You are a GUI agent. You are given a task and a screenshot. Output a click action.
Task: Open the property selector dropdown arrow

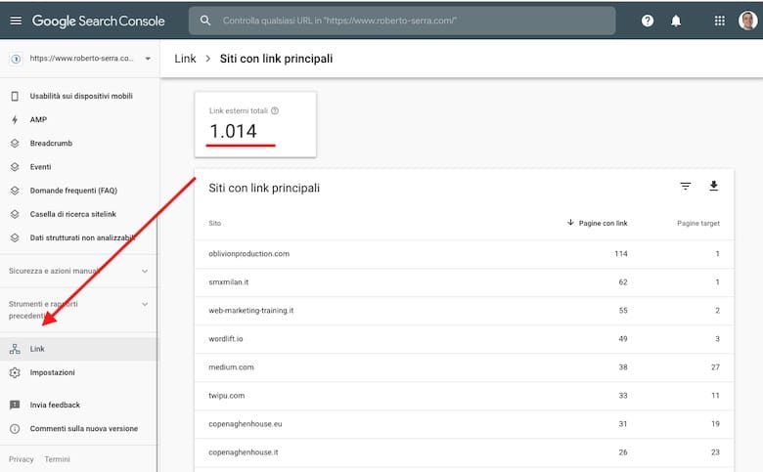click(x=148, y=59)
